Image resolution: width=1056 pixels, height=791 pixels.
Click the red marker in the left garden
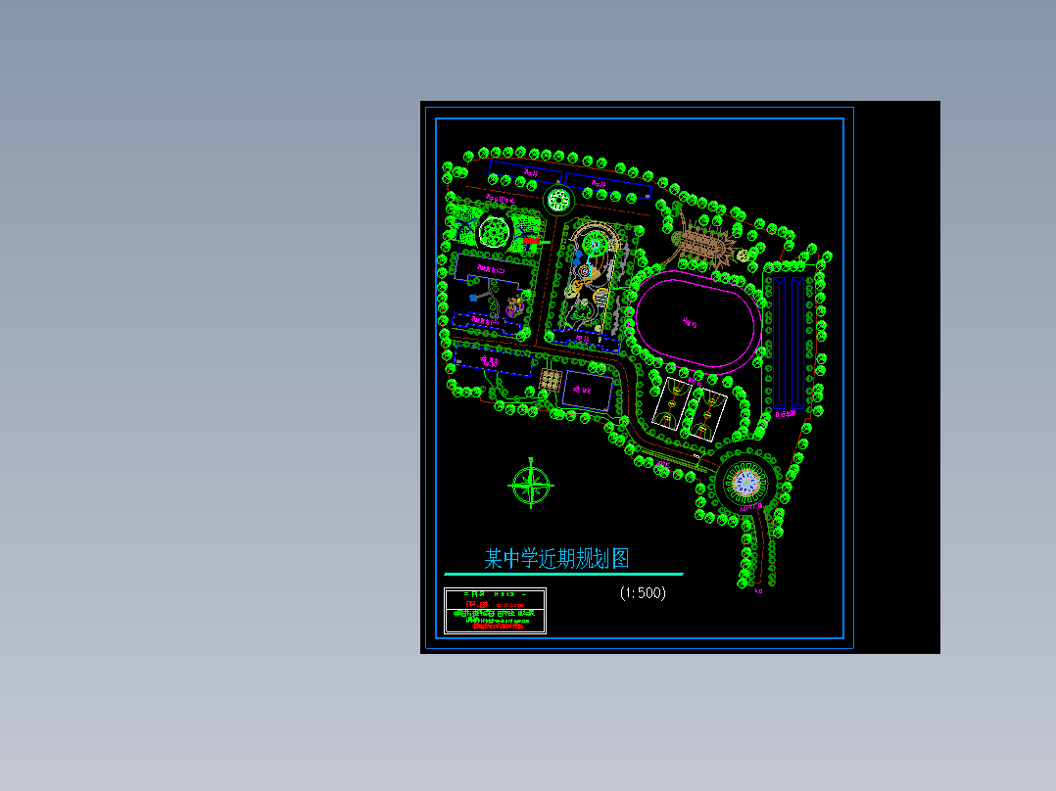(531, 240)
